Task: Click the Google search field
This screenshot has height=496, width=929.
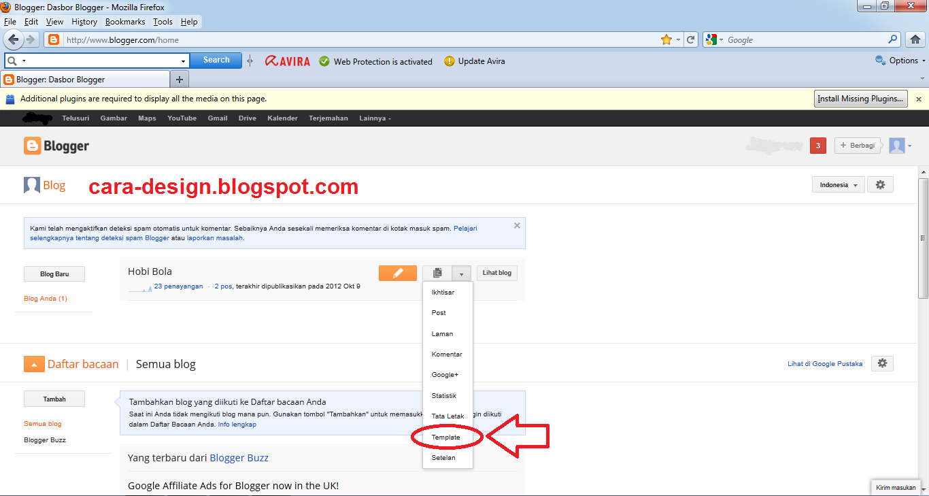Action: (x=806, y=39)
